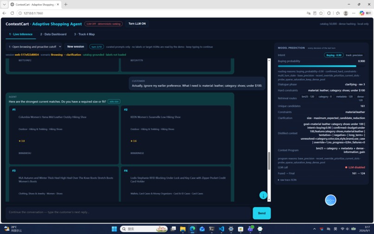
Task: Click the 3.6 star rating on product #2
Action: 134,141
